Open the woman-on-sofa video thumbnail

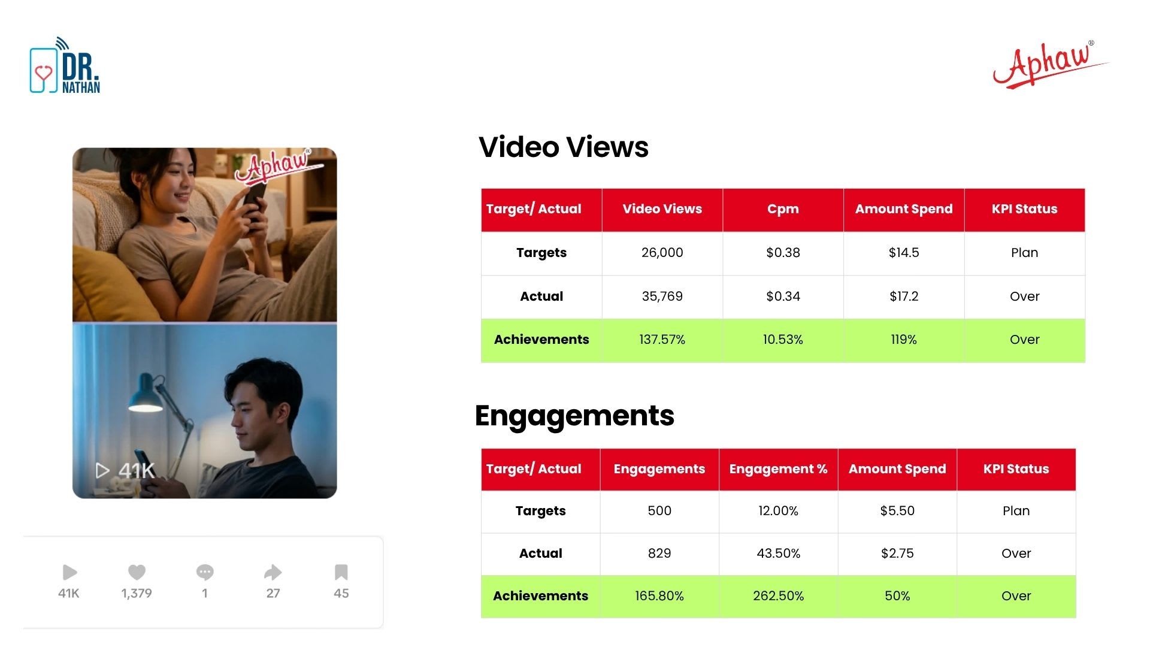point(204,235)
